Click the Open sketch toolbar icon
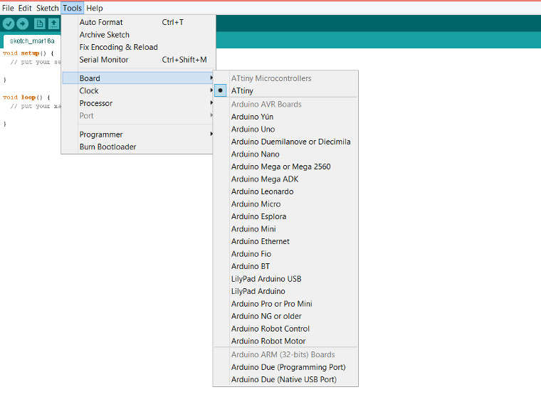This screenshot has width=541, height=402. pos(53,23)
